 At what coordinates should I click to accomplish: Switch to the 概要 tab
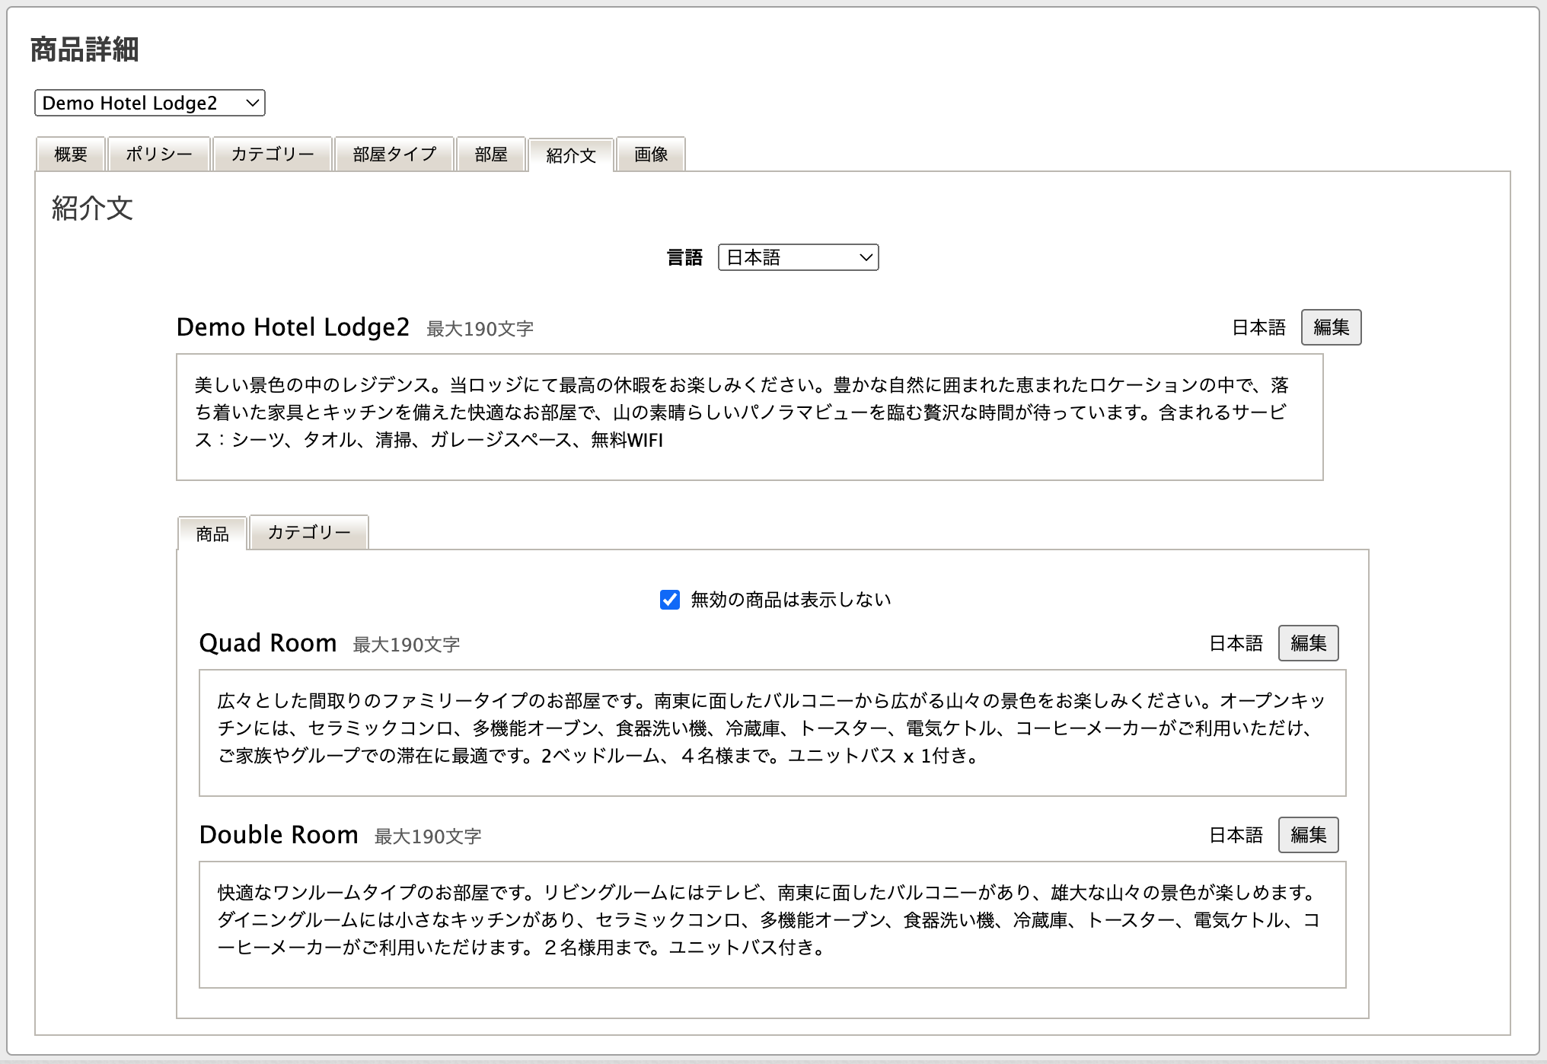pyautogui.click(x=71, y=155)
